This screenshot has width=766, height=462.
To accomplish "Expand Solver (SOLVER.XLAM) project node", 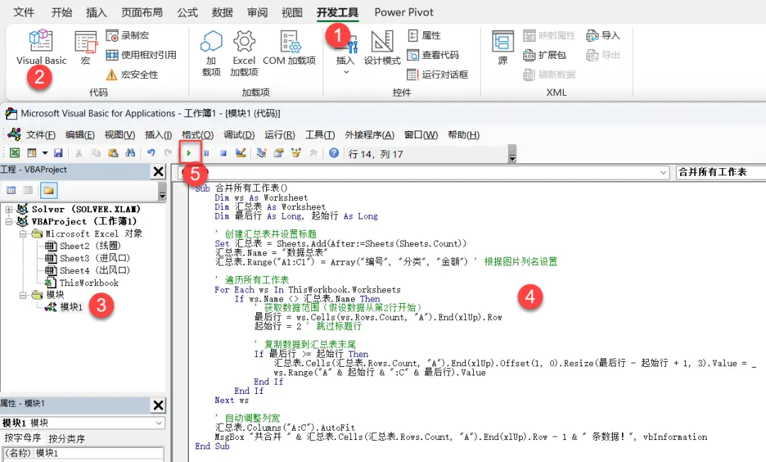I will pos(9,209).
